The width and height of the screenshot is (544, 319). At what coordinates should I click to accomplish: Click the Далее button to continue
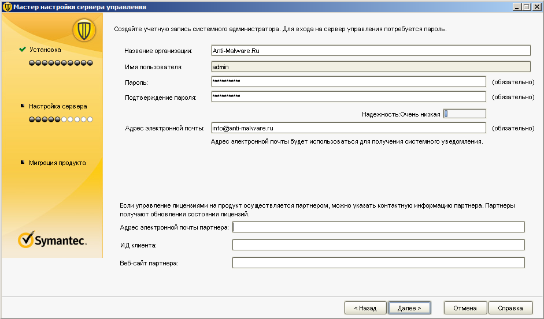409,308
